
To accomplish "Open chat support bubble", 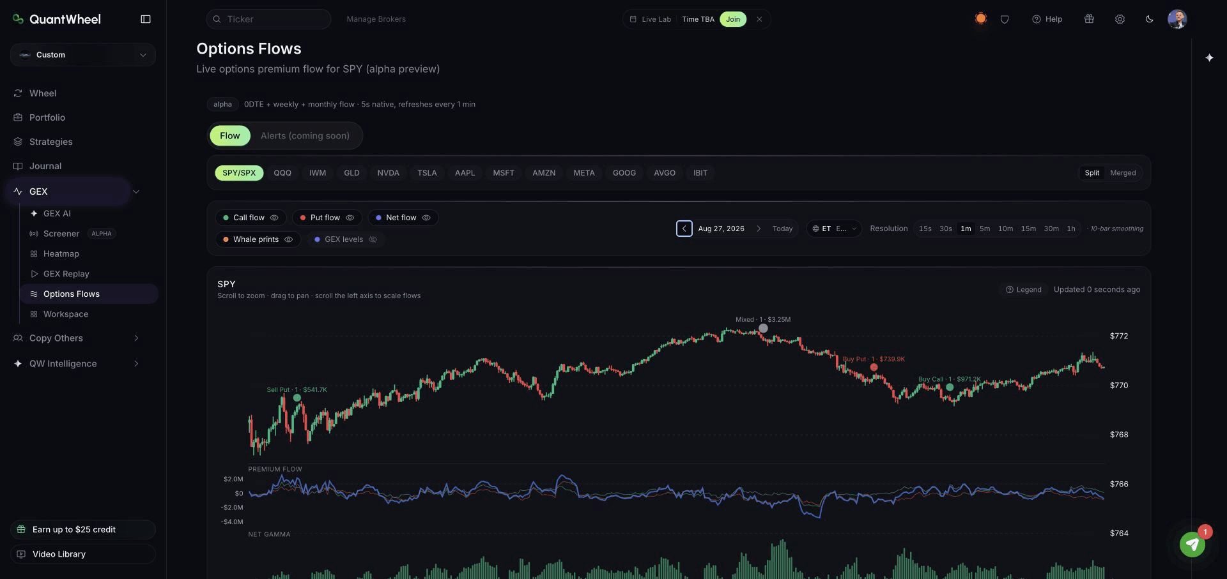I will [1192, 545].
